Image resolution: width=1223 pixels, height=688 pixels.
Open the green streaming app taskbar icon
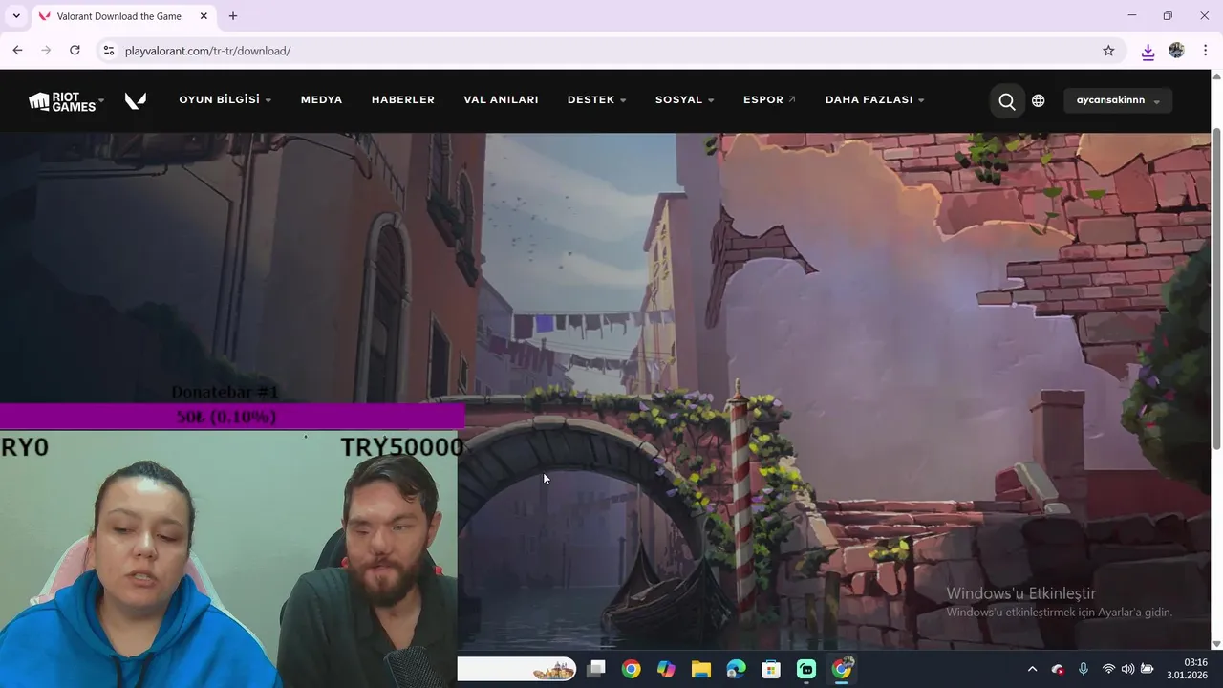pos(806,669)
